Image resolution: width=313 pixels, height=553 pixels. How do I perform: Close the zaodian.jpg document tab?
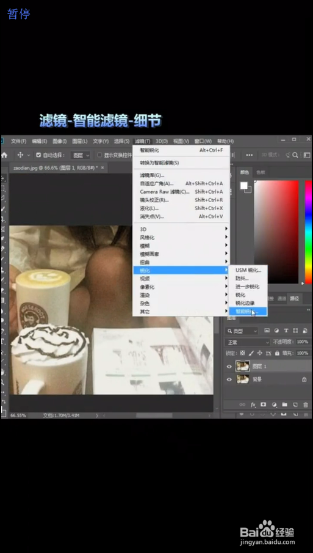pyautogui.click(x=103, y=168)
